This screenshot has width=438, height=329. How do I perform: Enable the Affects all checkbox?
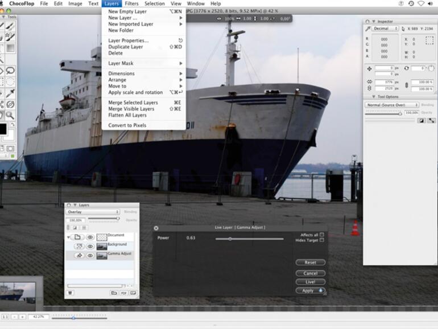[322, 235]
